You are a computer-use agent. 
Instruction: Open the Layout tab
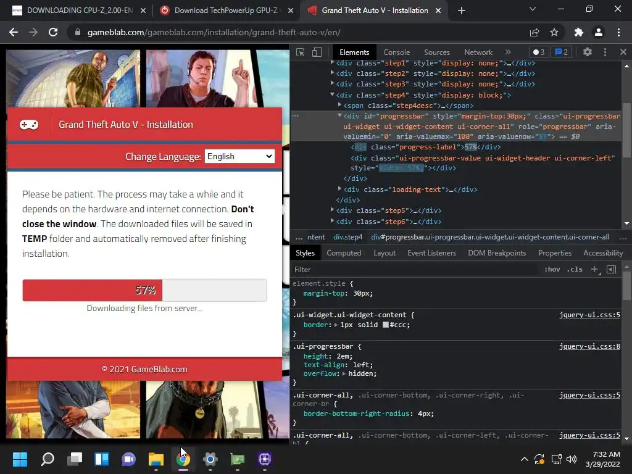click(385, 252)
